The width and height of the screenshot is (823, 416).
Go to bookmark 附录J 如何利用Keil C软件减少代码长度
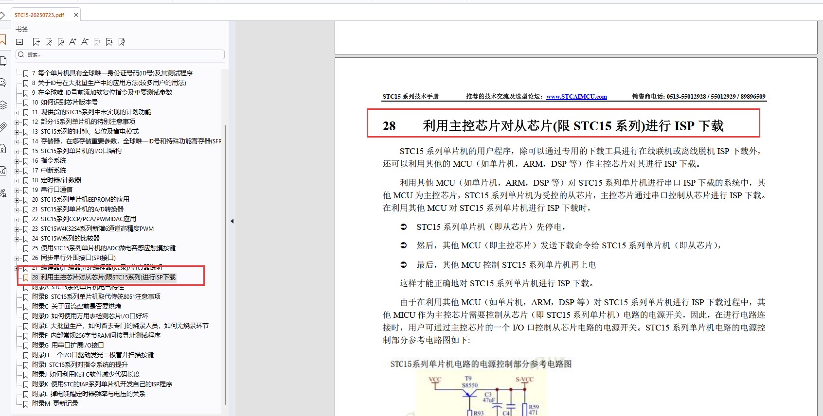[86, 374]
